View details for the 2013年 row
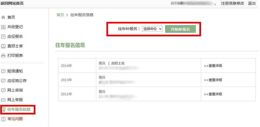The image size is (260, 127). [x=213, y=80]
